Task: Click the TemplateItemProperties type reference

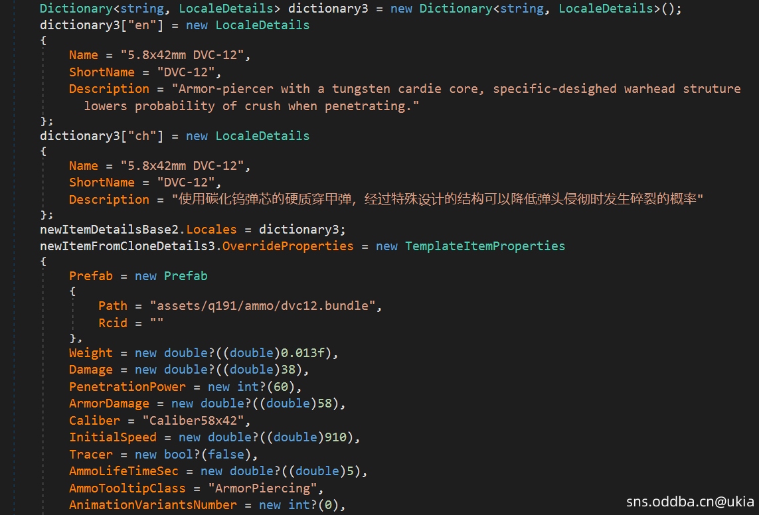Action: click(x=485, y=246)
